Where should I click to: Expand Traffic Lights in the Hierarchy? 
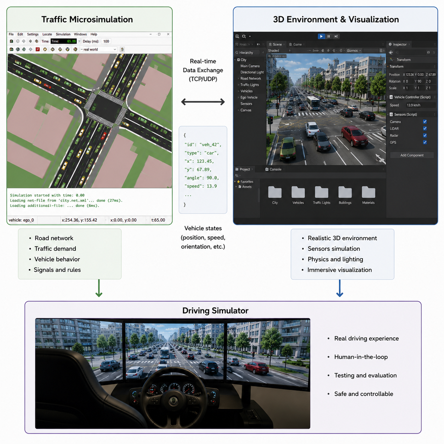(238, 85)
